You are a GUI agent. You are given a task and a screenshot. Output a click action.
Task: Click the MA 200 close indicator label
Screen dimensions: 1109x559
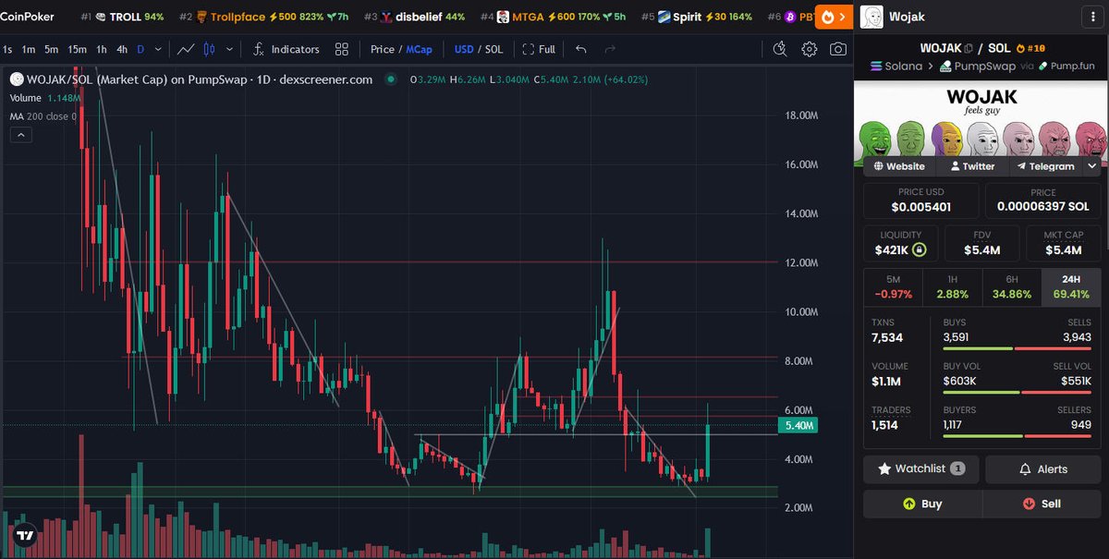pyautogui.click(x=42, y=115)
